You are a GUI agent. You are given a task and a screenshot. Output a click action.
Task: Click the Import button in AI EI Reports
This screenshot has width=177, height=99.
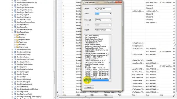point(89,87)
